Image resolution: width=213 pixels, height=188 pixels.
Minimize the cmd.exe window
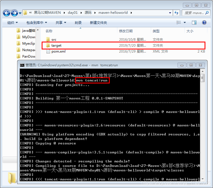182,65
